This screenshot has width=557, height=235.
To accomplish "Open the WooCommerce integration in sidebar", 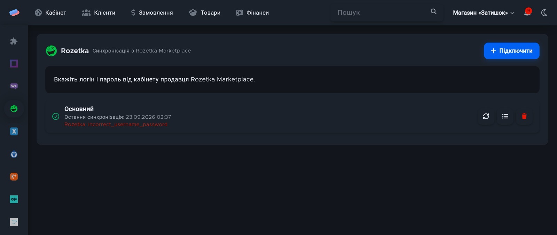I will (14, 86).
